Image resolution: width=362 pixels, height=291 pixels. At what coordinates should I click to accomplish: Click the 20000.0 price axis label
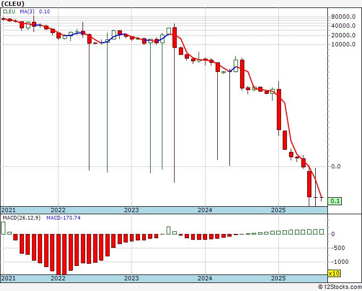343,35
